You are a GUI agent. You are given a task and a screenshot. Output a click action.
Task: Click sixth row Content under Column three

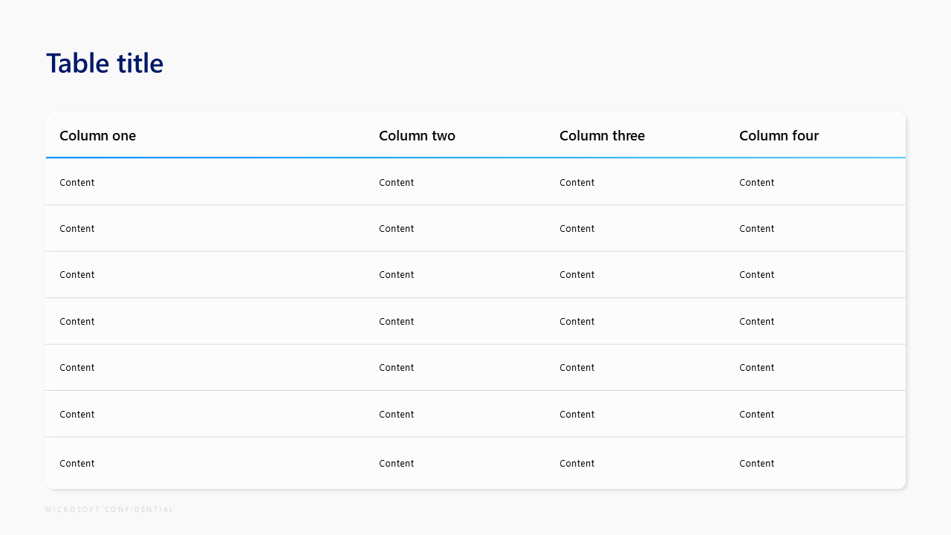tap(577, 415)
